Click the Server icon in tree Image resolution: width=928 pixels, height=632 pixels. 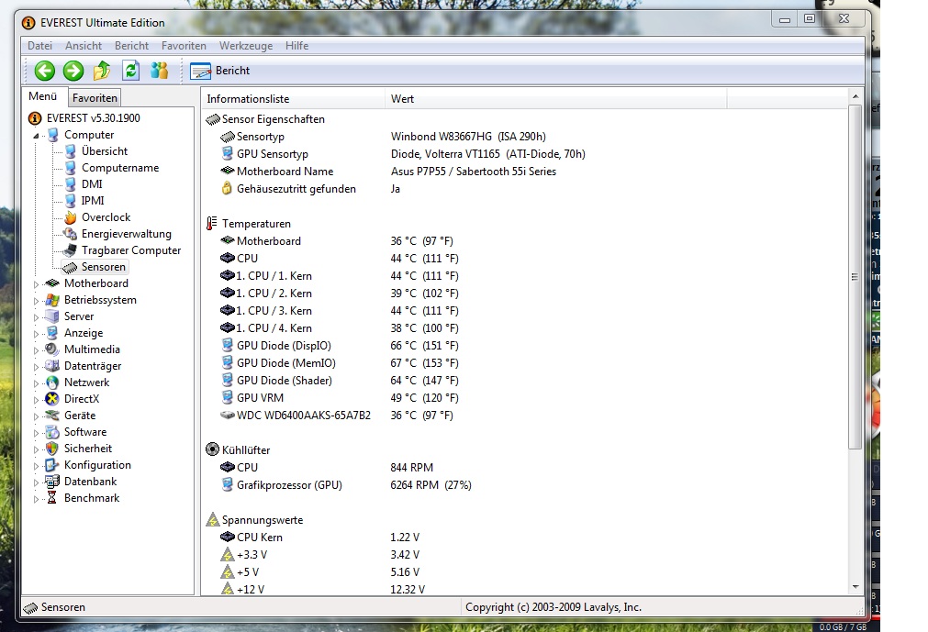[52, 316]
